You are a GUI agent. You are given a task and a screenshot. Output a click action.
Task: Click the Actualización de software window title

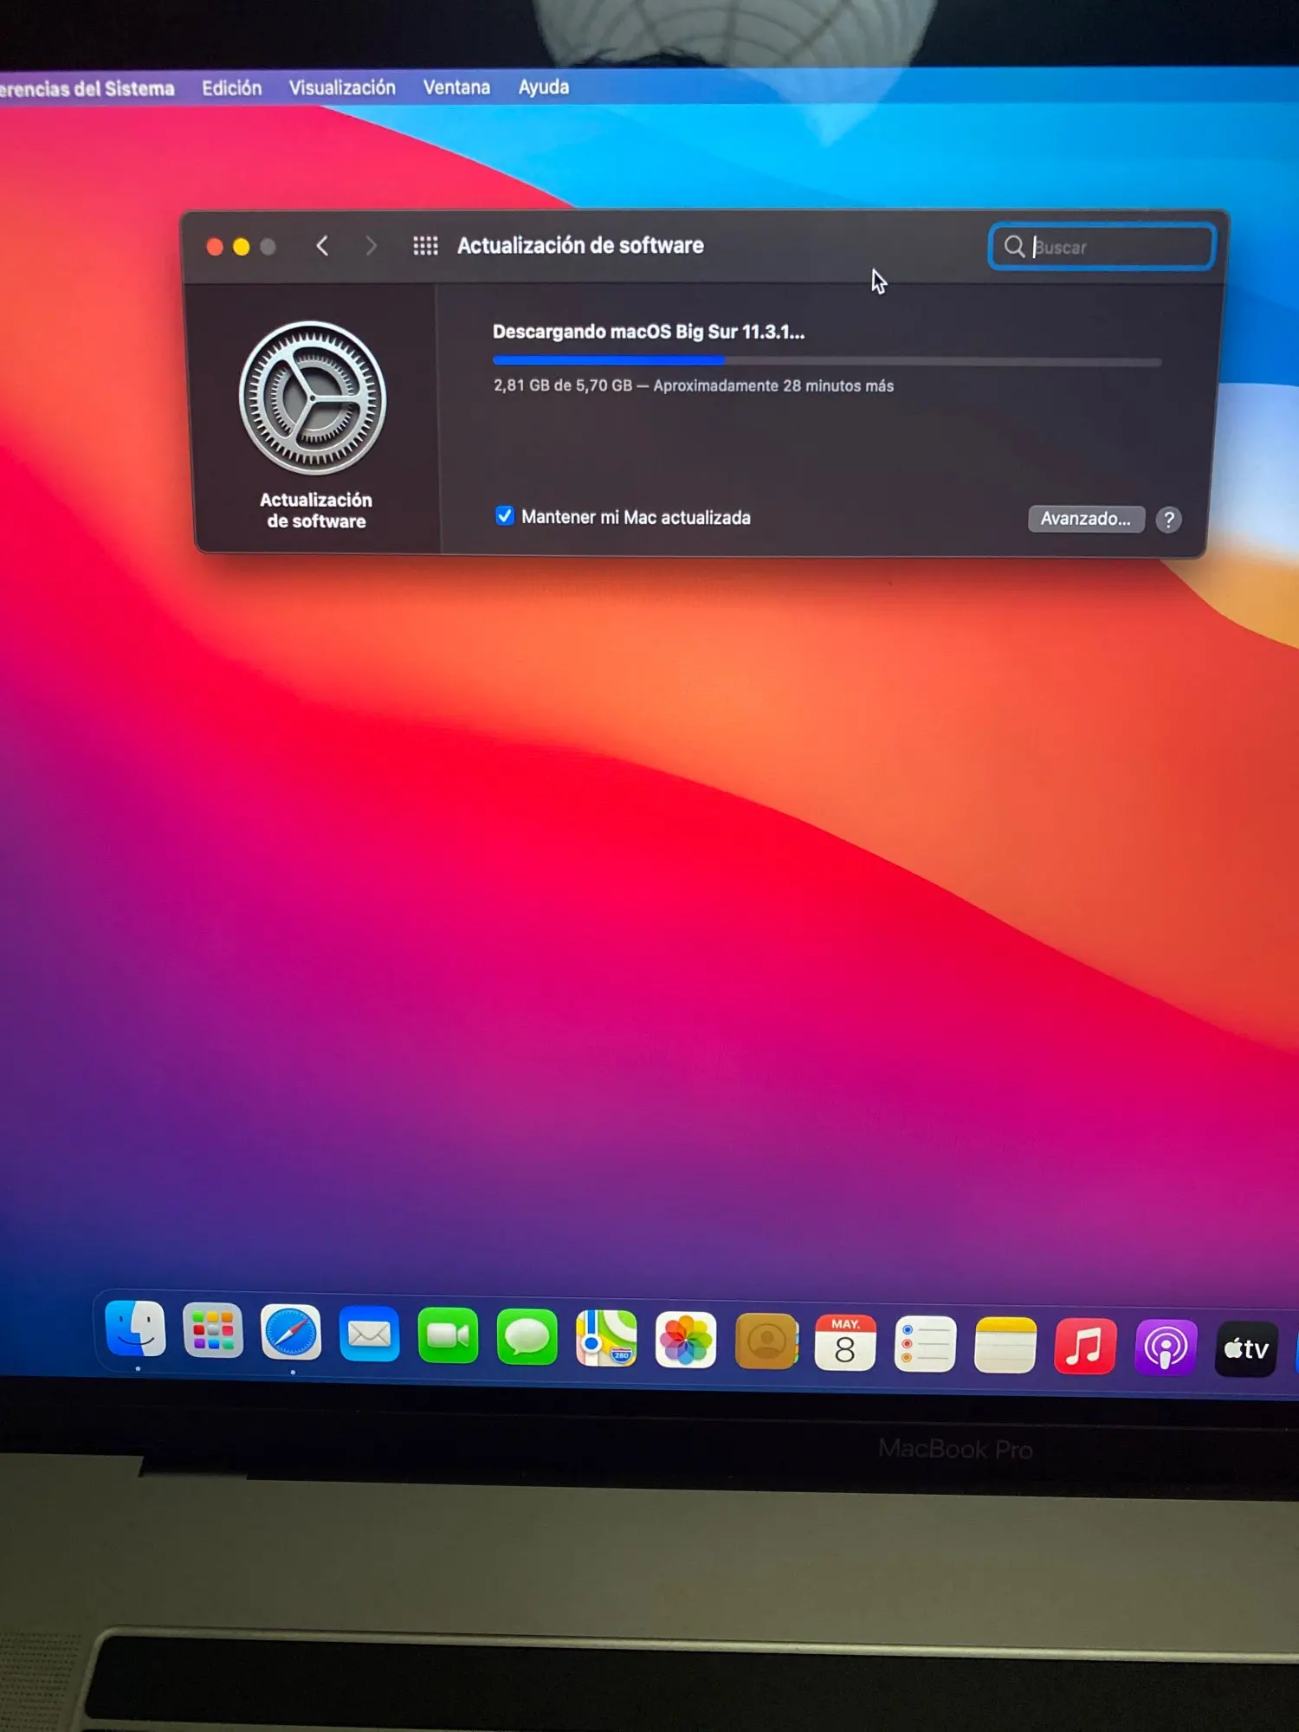pyautogui.click(x=580, y=246)
